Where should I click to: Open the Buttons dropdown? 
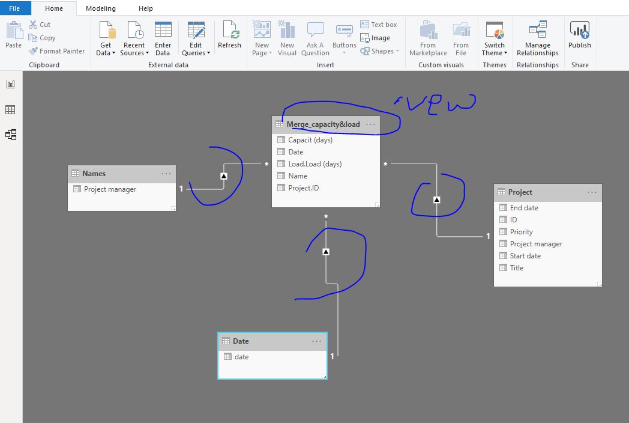pyautogui.click(x=344, y=38)
